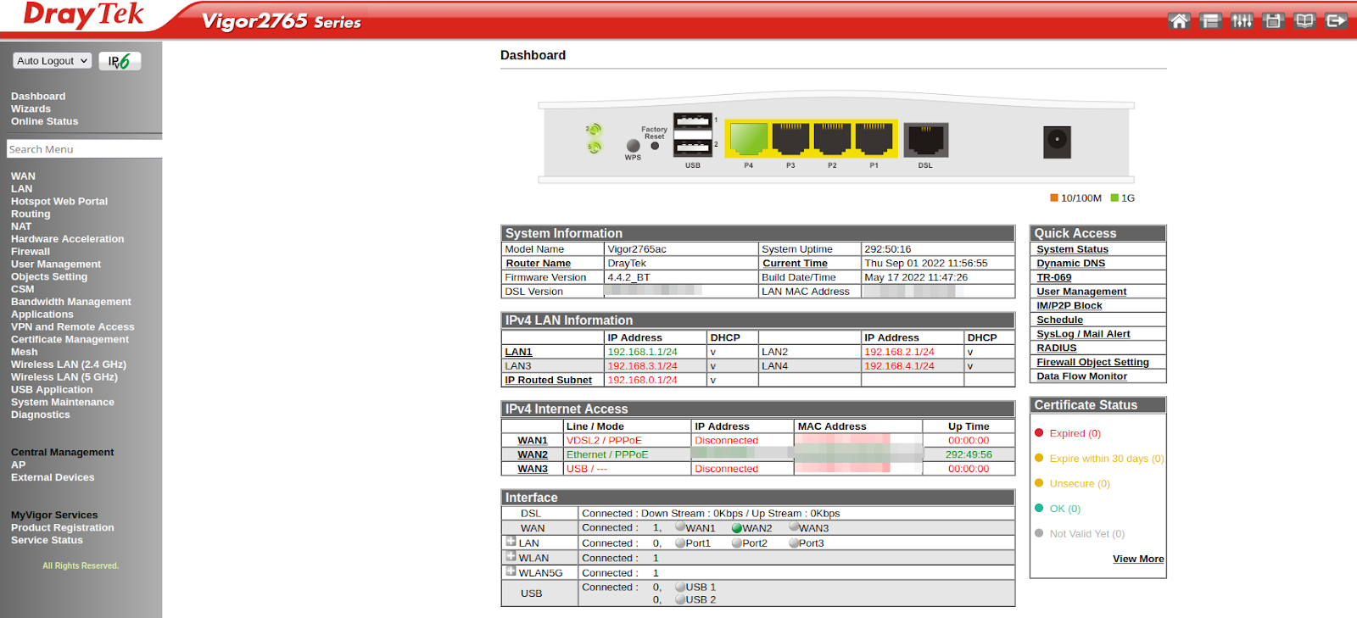This screenshot has height=618, width=1357.
Task: Click the WAN2 green status indicator
Action: (737, 528)
